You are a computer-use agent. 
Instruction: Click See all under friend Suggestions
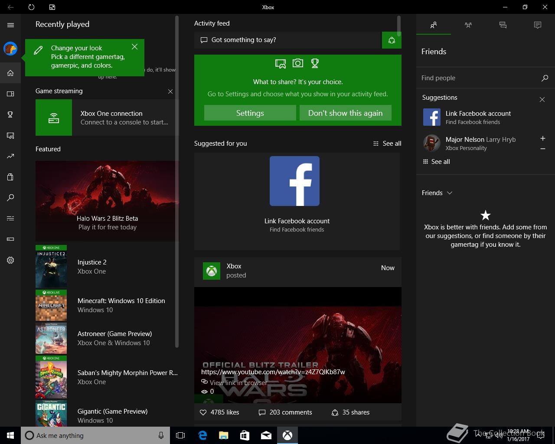[x=437, y=162]
